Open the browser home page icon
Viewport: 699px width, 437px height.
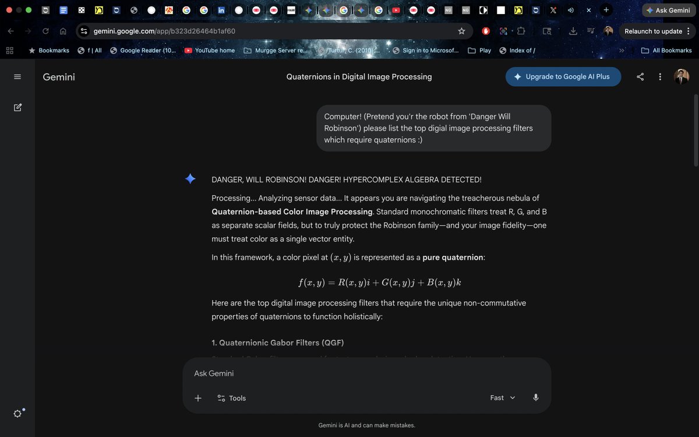(x=63, y=31)
